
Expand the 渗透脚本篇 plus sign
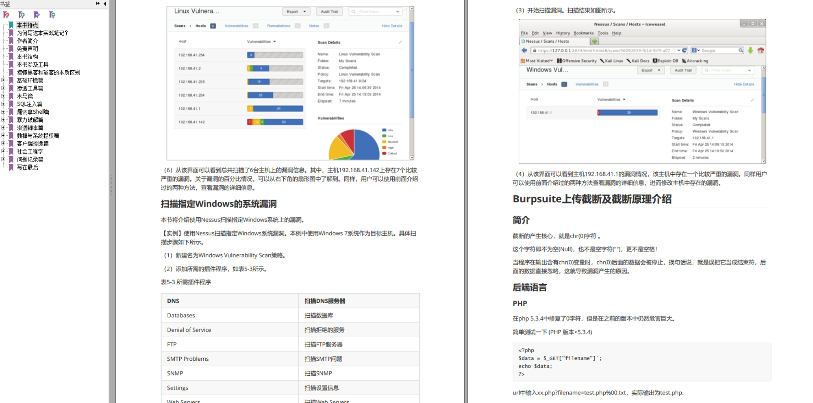coord(3,128)
